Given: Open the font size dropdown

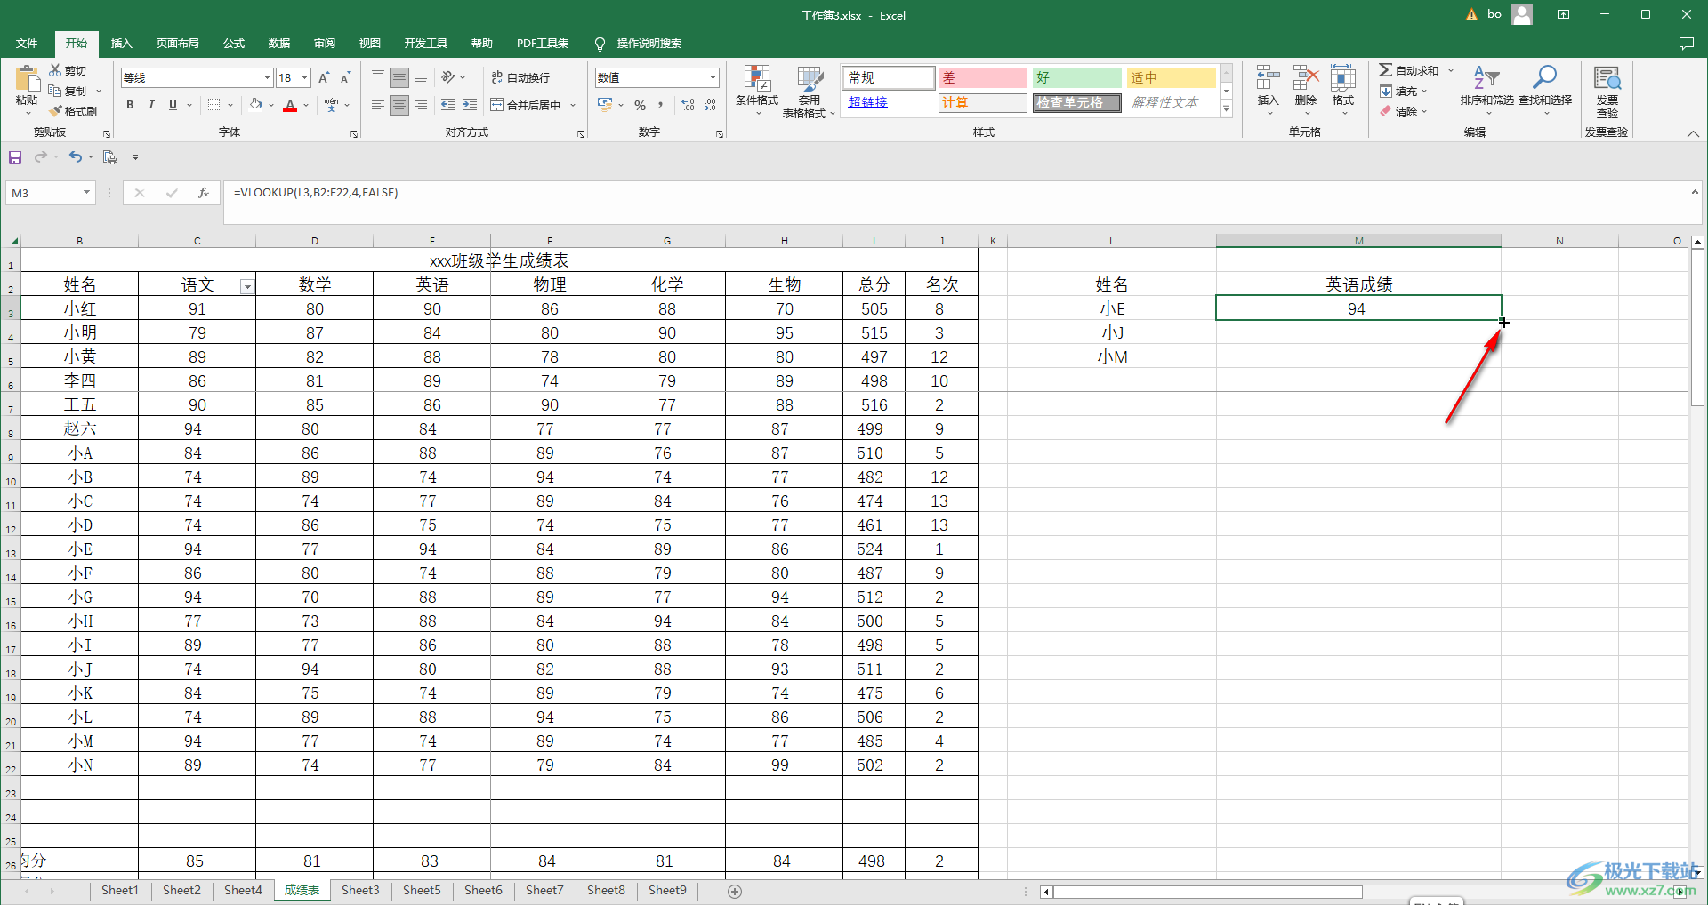Looking at the screenshot, I should 304,78.
